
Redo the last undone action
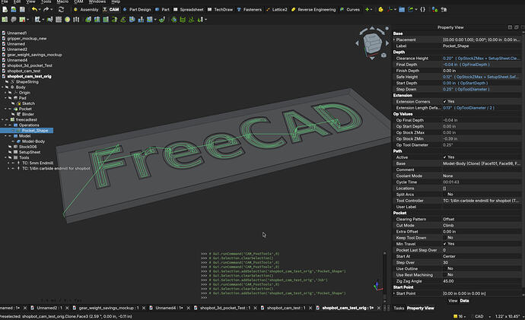click(46, 9)
